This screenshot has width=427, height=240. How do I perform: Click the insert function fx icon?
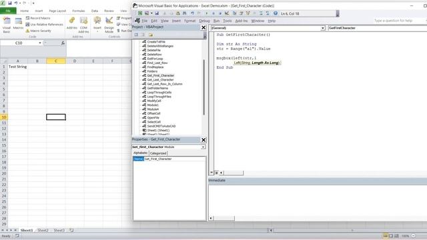[63, 43]
